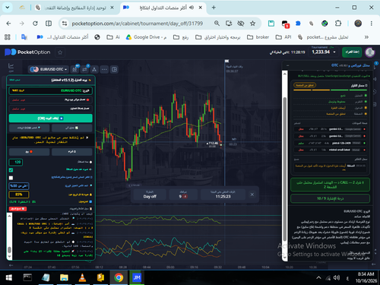
Task: Uncheck the green checked checkbox in bot panel
Action: point(11,170)
